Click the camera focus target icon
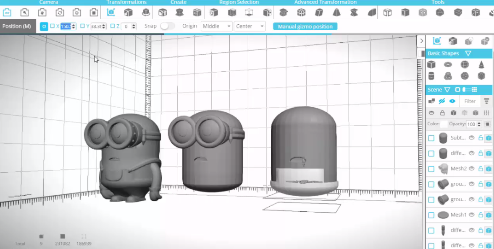 76,13
